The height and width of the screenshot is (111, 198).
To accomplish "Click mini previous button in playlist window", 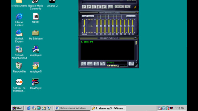I will [x=108, y=66].
